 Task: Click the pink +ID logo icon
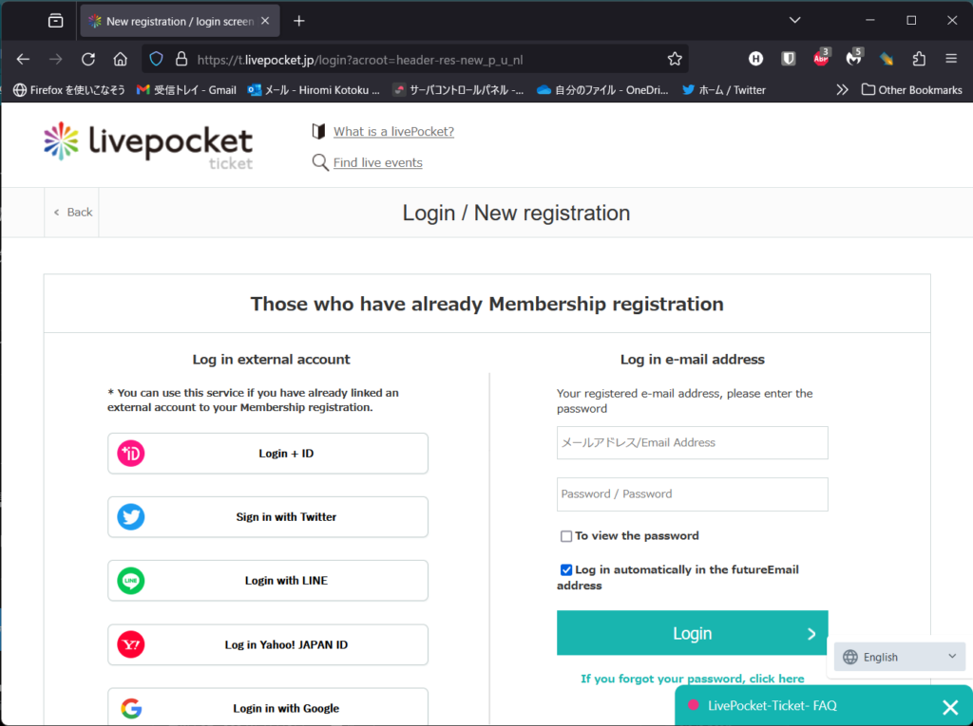point(131,454)
